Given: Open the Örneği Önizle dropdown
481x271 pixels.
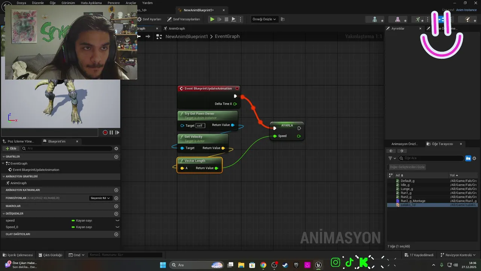Looking at the screenshot, I should tap(265, 19).
